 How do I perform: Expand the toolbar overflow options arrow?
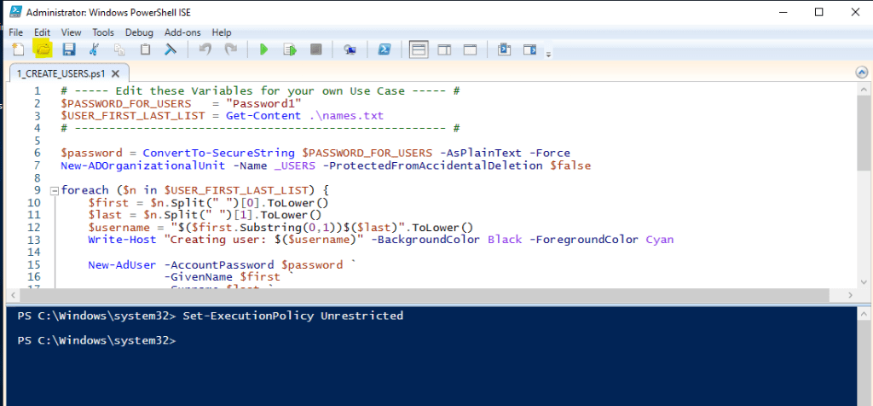[548, 54]
